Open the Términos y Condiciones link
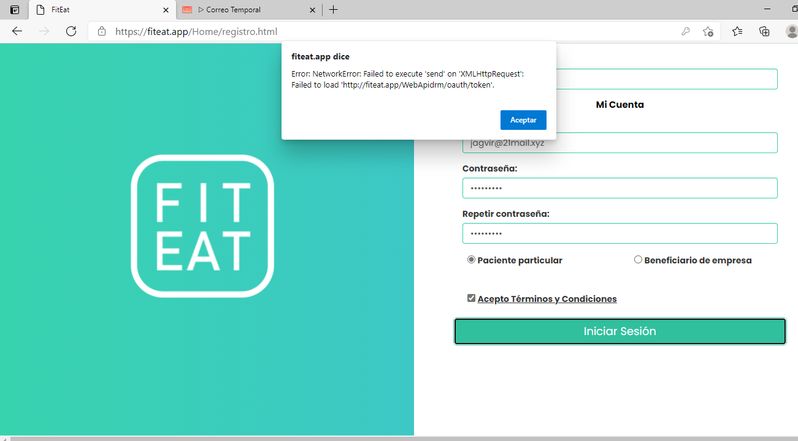This screenshot has width=798, height=441. [x=547, y=299]
